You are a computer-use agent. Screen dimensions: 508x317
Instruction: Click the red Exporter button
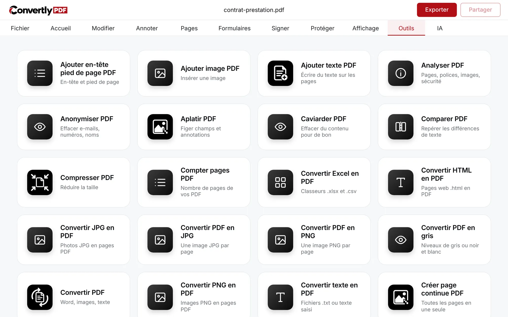[x=437, y=10]
